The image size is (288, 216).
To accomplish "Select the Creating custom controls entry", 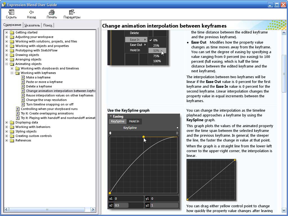I will (34, 136).
